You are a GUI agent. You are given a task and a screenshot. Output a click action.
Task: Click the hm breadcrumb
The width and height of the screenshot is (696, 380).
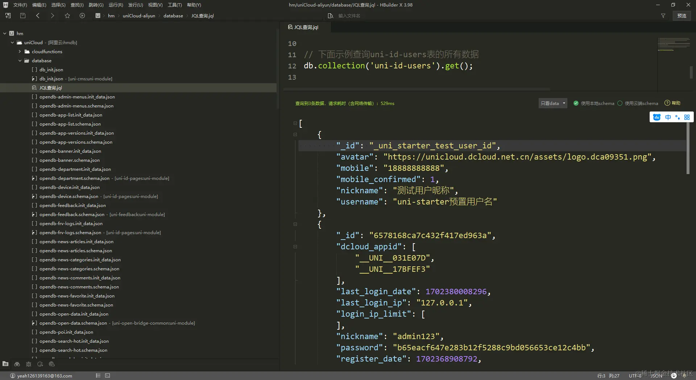(111, 16)
